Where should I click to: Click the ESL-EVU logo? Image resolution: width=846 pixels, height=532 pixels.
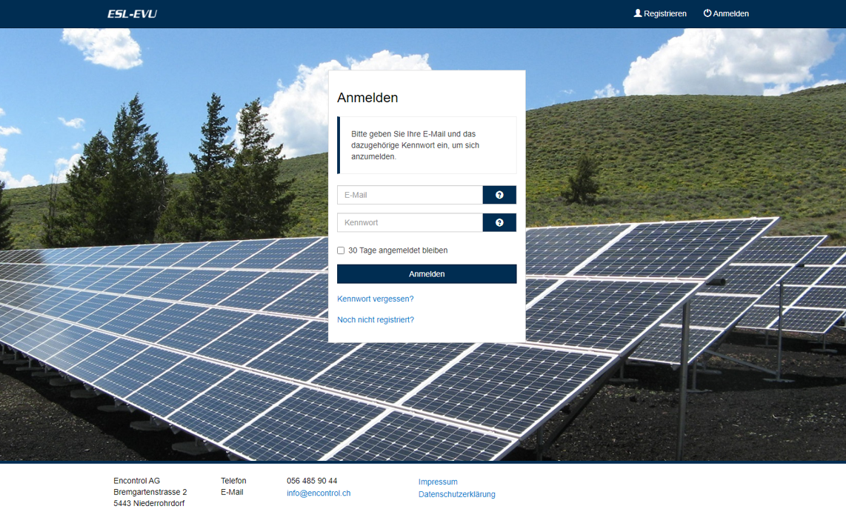coord(132,14)
